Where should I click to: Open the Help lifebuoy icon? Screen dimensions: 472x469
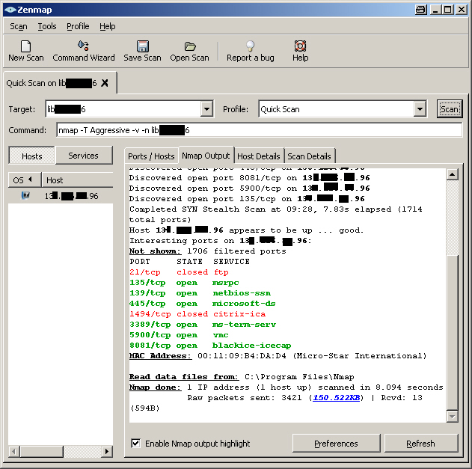(x=300, y=46)
